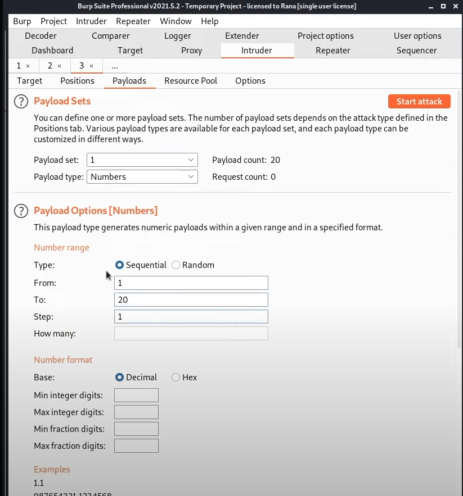The image size is (463, 496).
Task: Click the Number format heading
Action: pyautogui.click(x=63, y=360)
